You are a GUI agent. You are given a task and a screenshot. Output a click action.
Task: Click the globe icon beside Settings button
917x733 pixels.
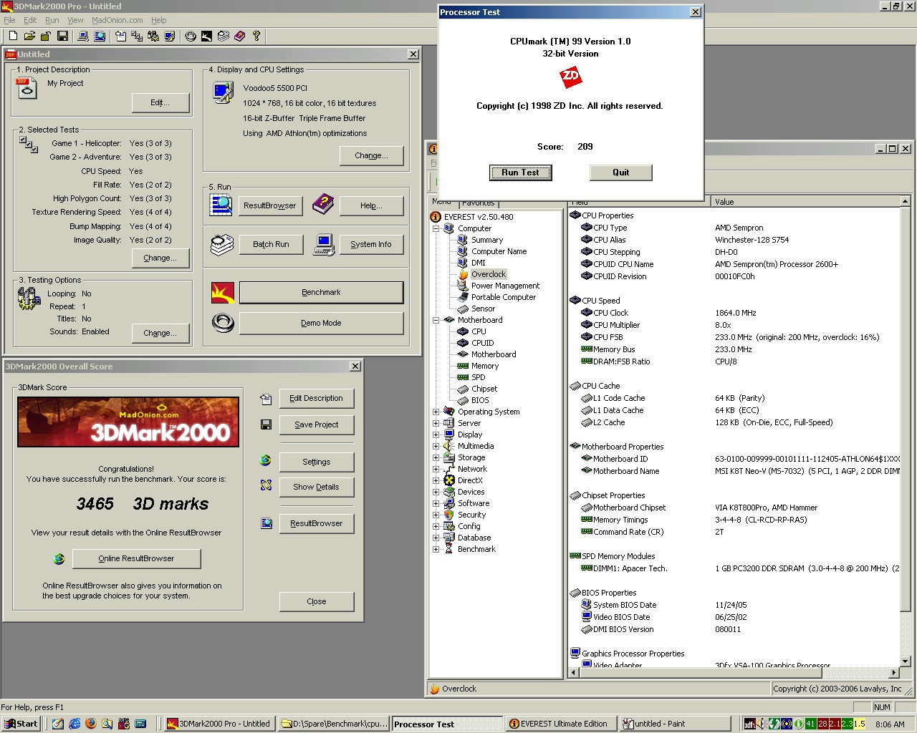pyautogui.click(x=266, y=461)
